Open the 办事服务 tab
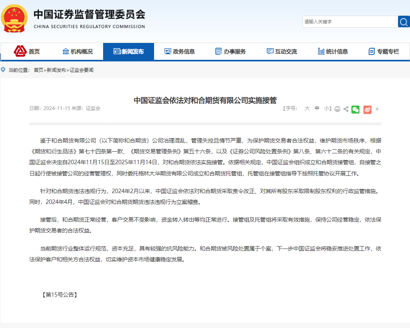This screenshot has width=410, height=328. pyautogui.click(x=230, y=51)
